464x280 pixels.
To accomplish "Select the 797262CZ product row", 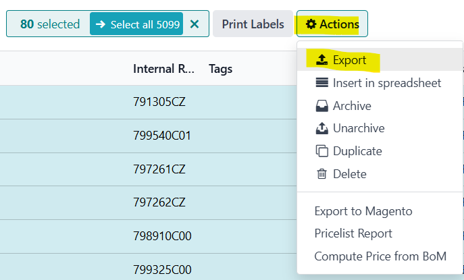I will pyautogui.click(x=159, y=202).
